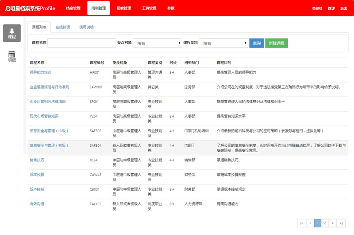Click 退出 to log out
Screen dimensions: 354x235
(x=344, y=8)
